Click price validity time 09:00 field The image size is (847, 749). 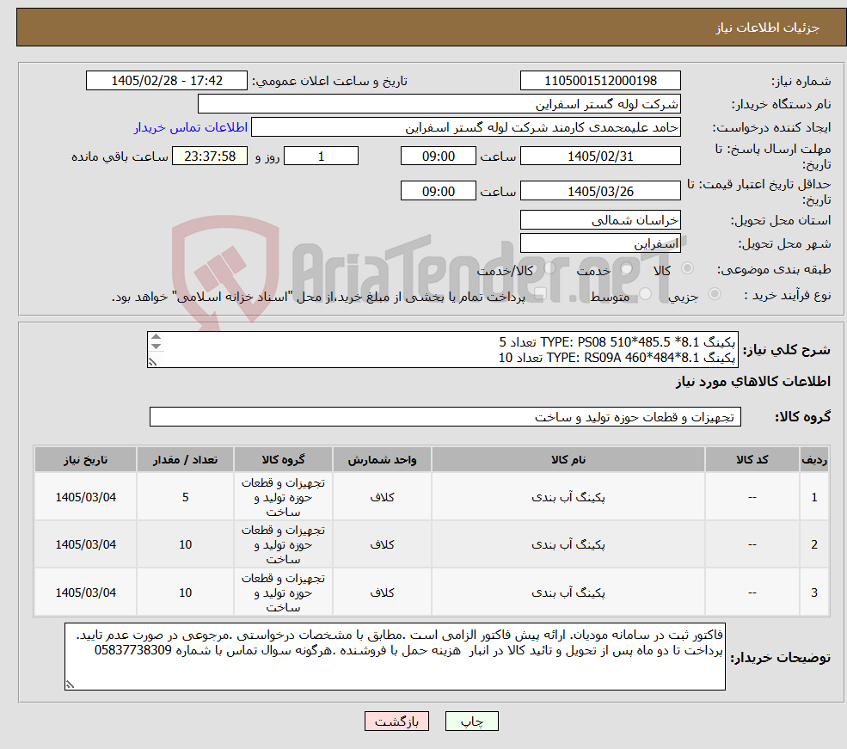[x=438, y=191]
